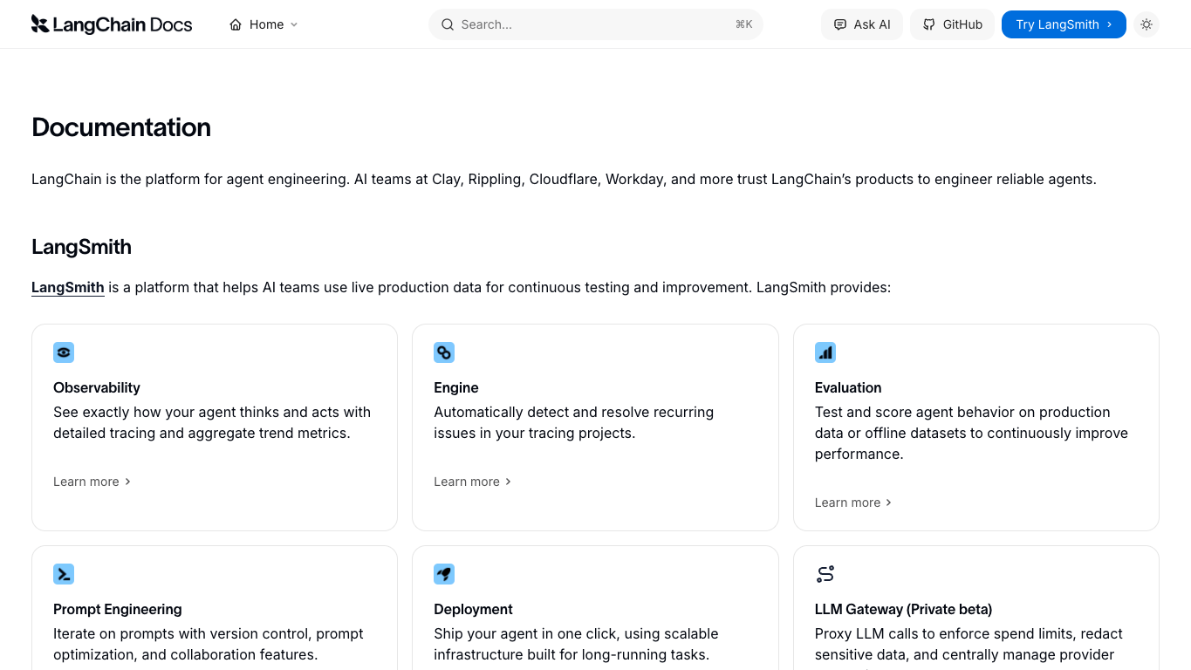Follow the underlined LangSmith link

click(68, 287)
